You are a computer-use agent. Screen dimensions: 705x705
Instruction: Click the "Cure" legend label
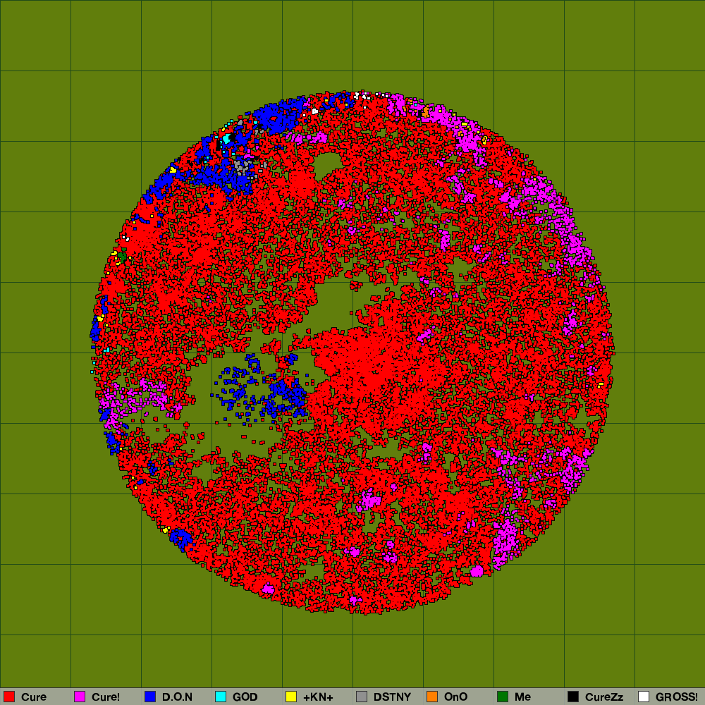pos(34,697)
